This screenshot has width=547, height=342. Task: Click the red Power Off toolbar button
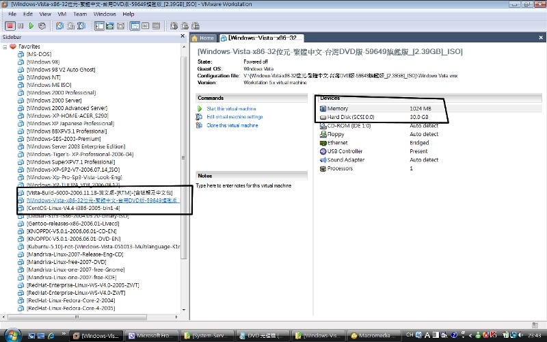click(x=10, y=26)
